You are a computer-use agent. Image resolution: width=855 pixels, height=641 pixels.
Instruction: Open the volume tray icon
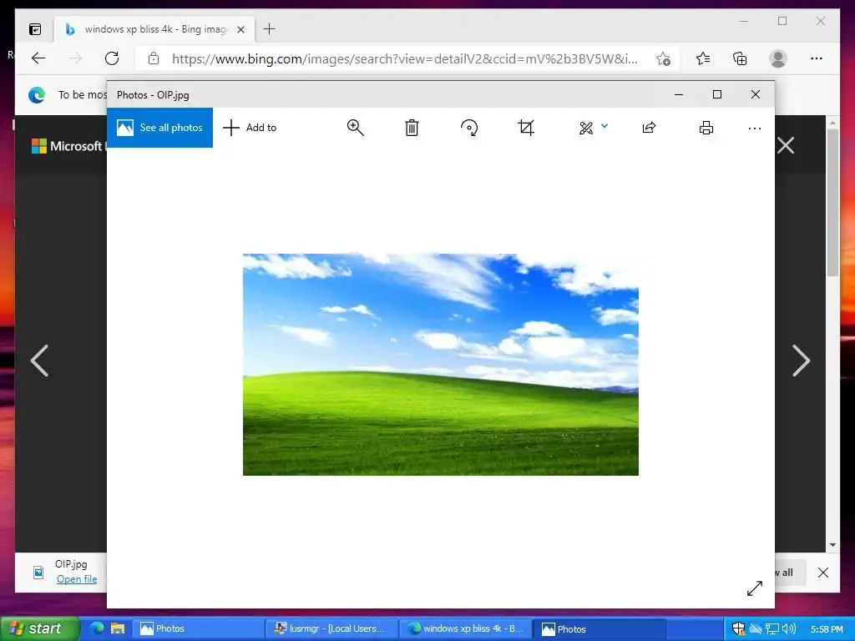point(788,628)
